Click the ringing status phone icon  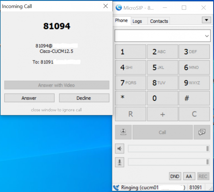point(116,187)
